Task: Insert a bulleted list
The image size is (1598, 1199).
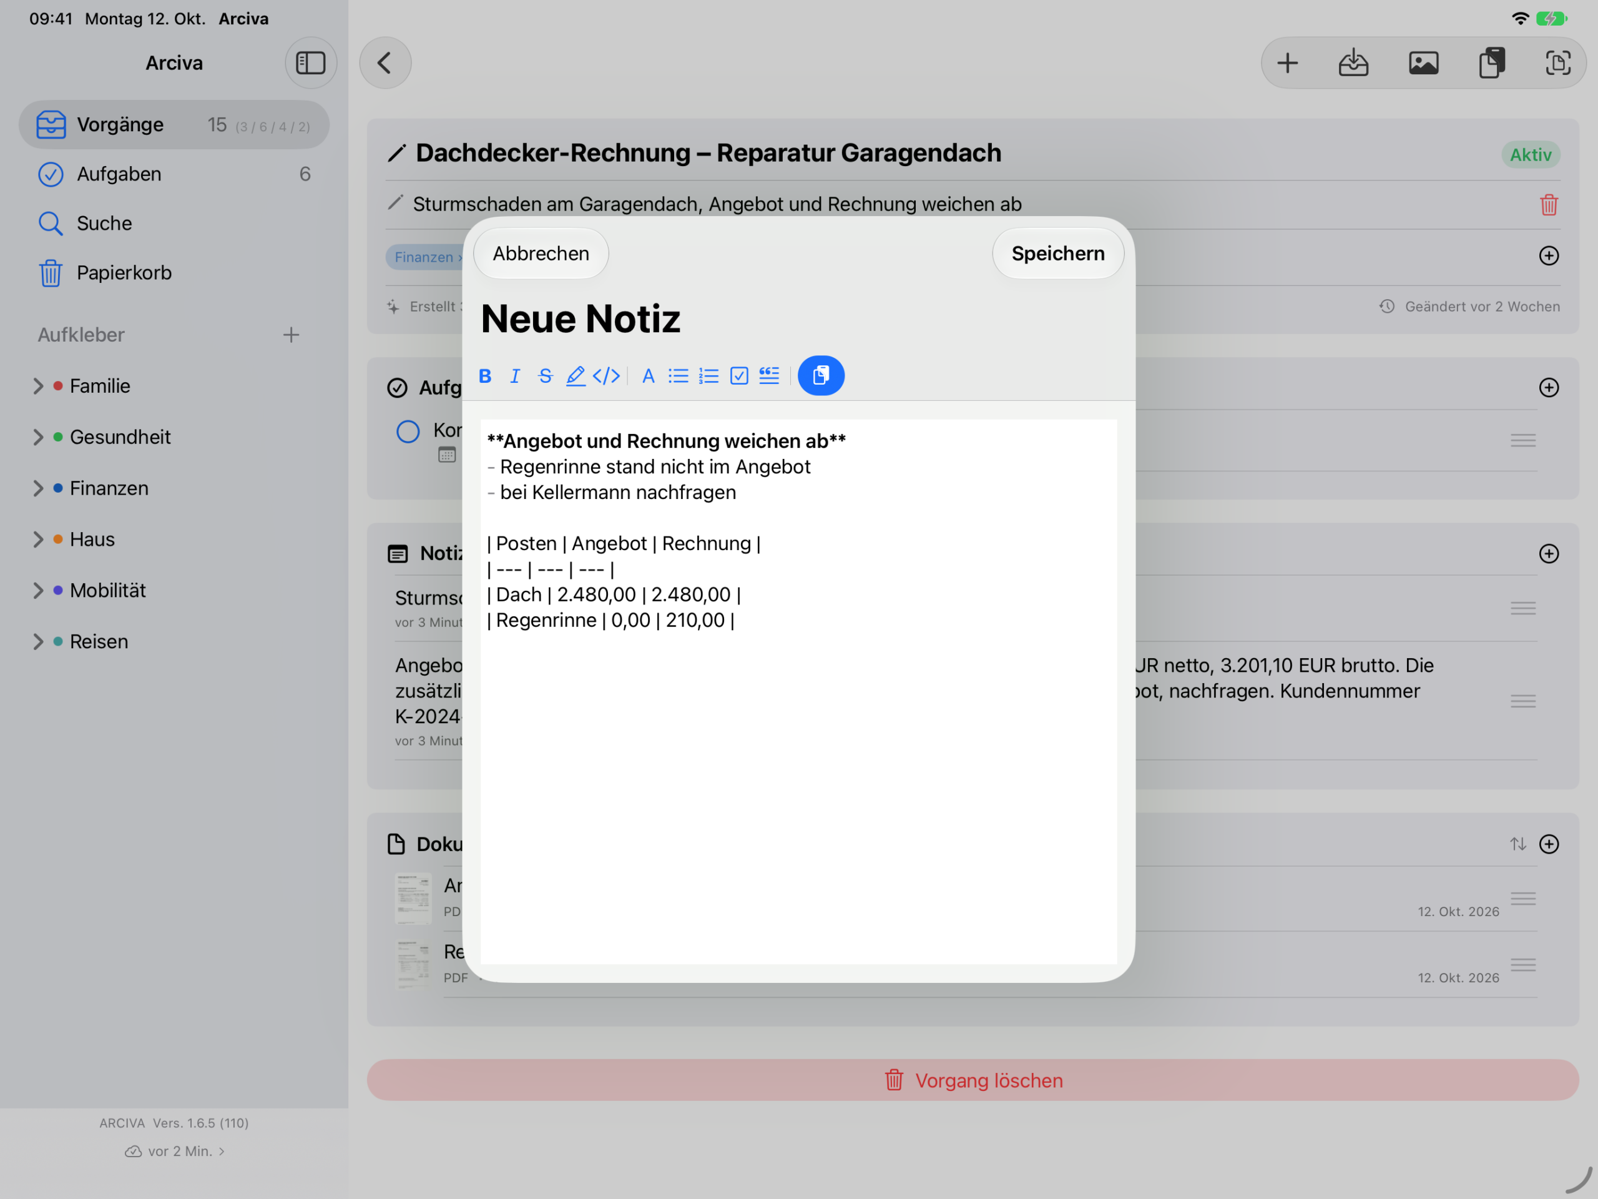Action: pyautogui.click(x=679, y=376)
